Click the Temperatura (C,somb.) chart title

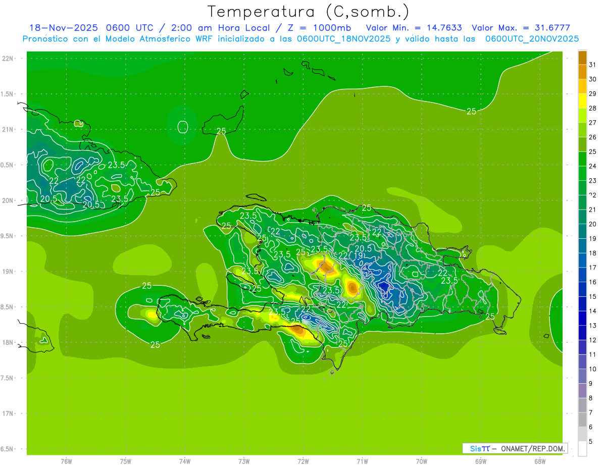coord(309,11)
